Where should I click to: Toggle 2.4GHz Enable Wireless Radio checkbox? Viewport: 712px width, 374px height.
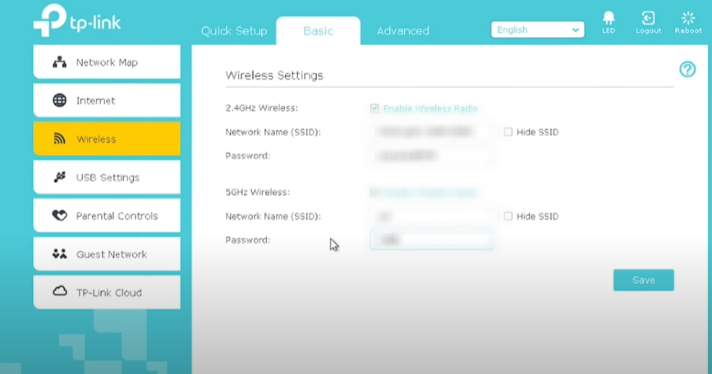(374, 108)
